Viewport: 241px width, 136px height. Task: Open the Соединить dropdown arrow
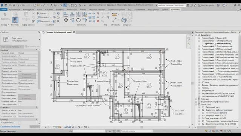click(51, 21)
